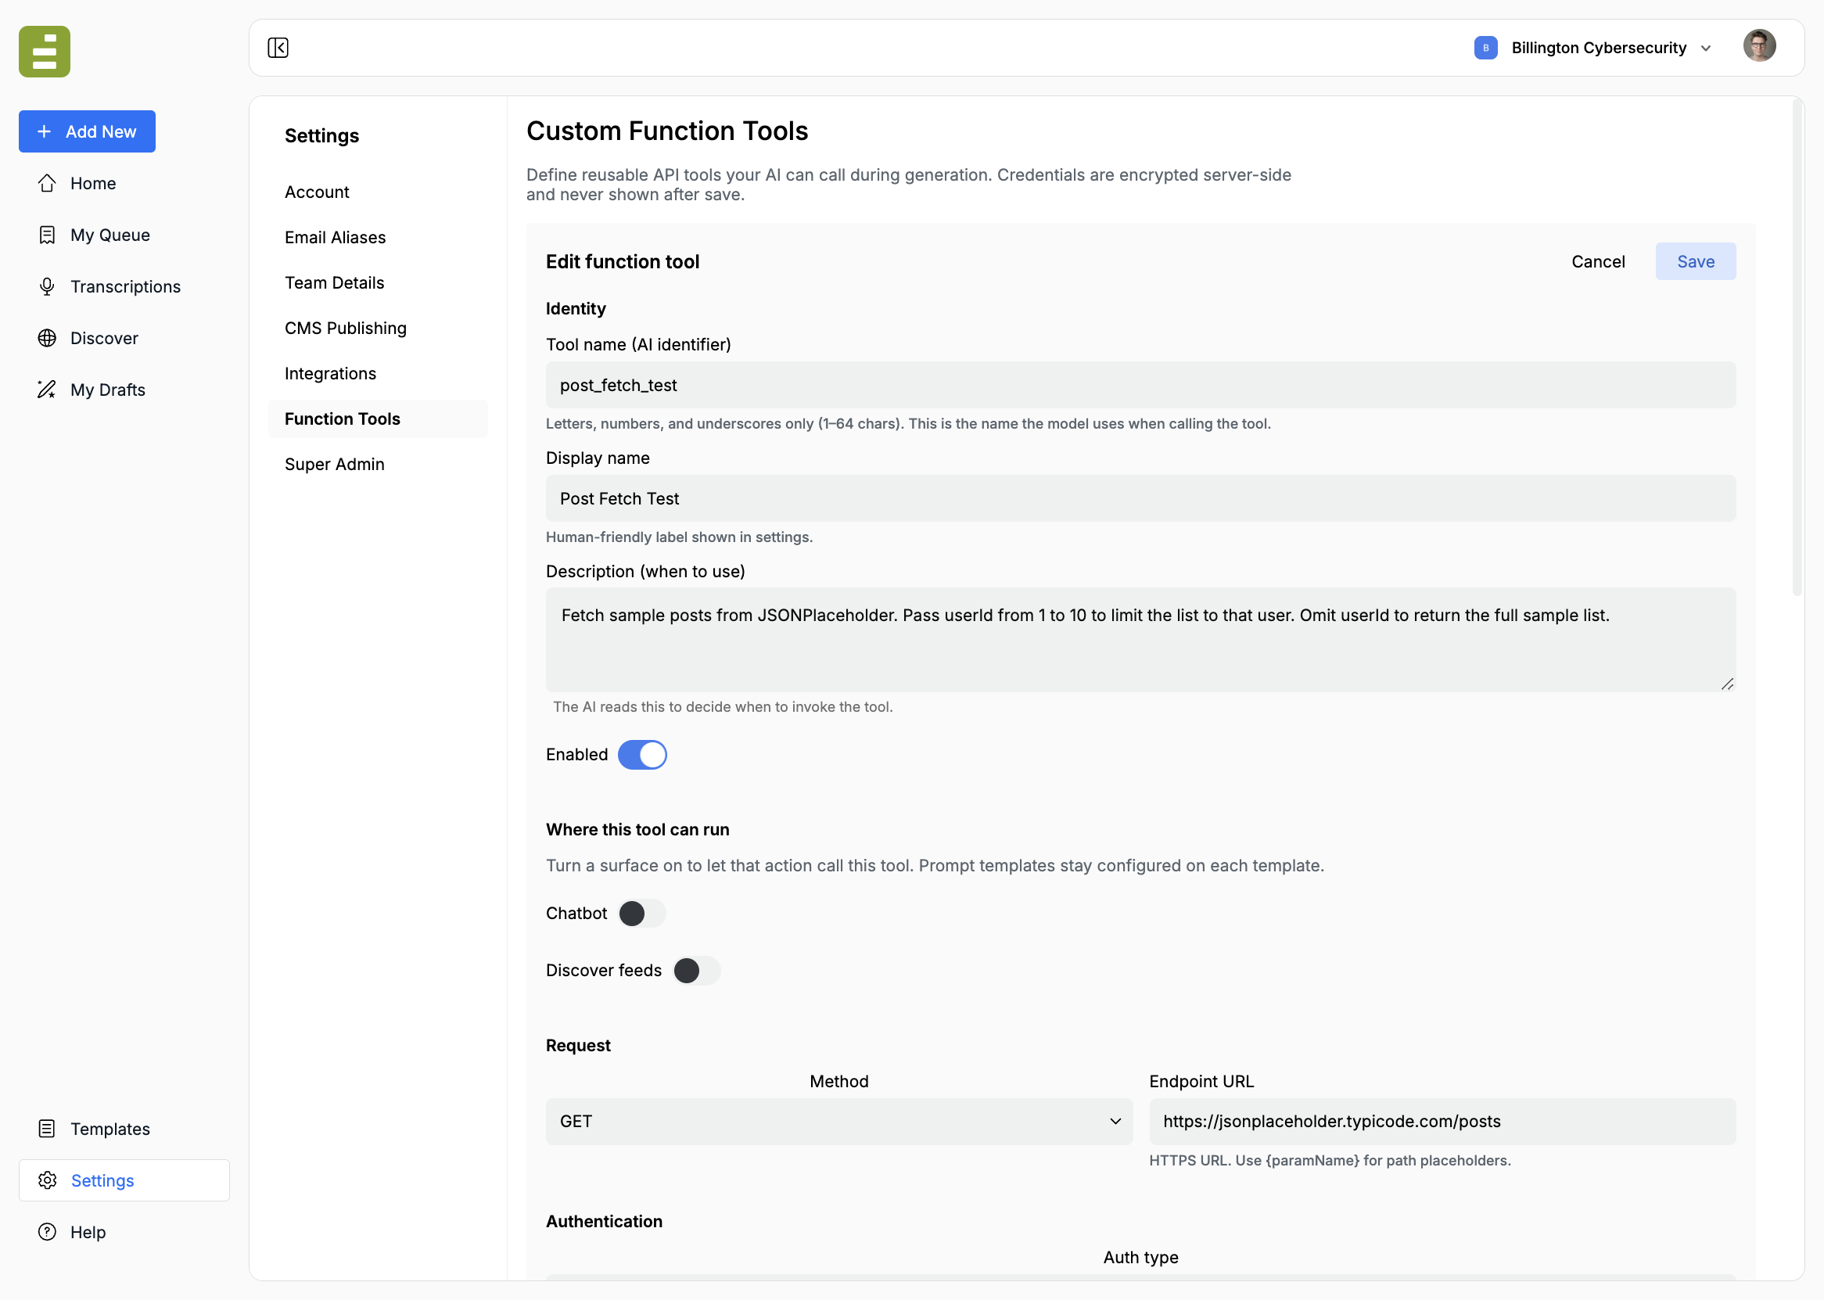Click the Save button
This screenshot has height=1300, width=1824.
1695,262
